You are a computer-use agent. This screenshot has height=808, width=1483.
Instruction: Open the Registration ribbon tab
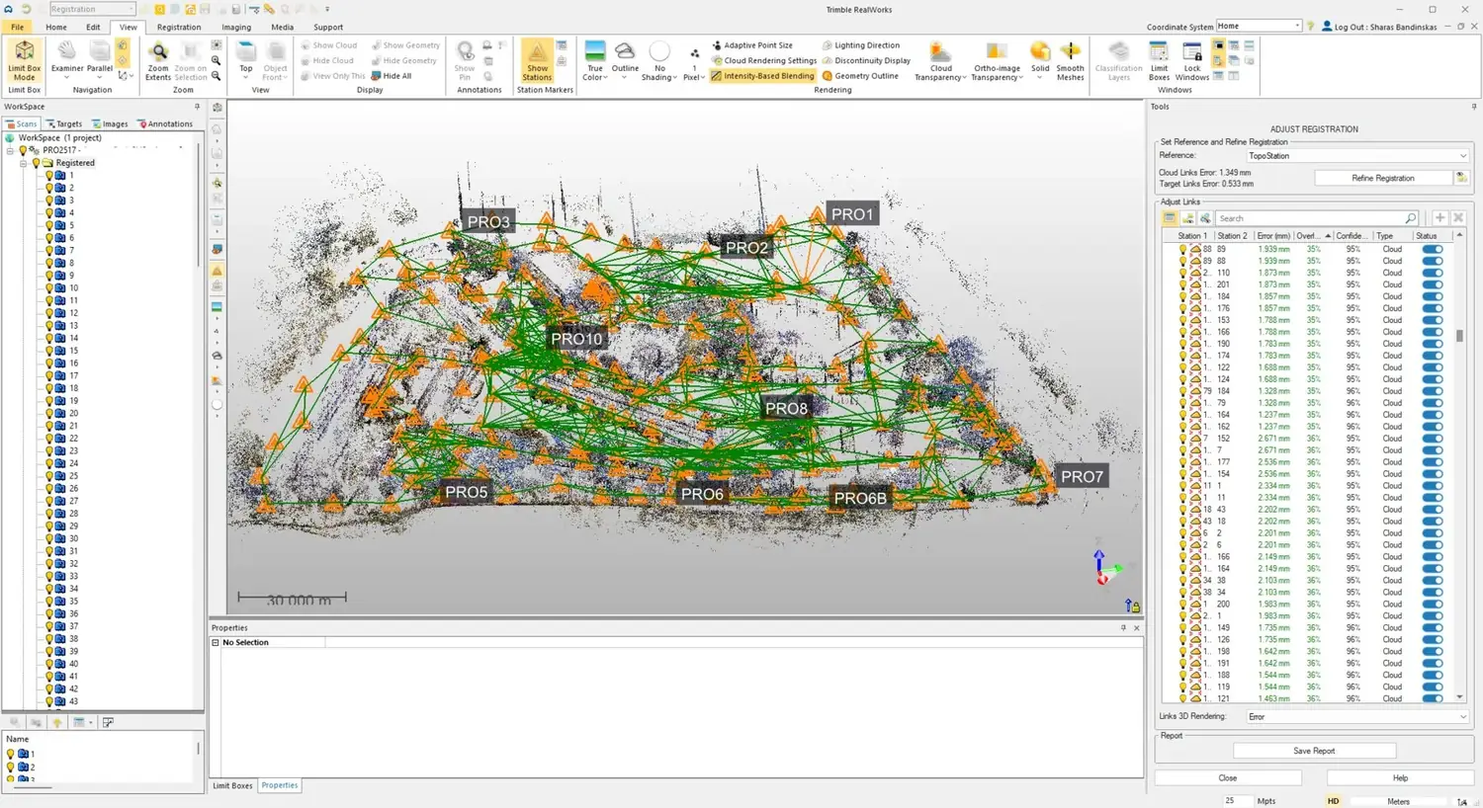tap(179, 28)
